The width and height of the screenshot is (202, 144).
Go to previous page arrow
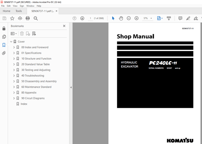point(75,19)
